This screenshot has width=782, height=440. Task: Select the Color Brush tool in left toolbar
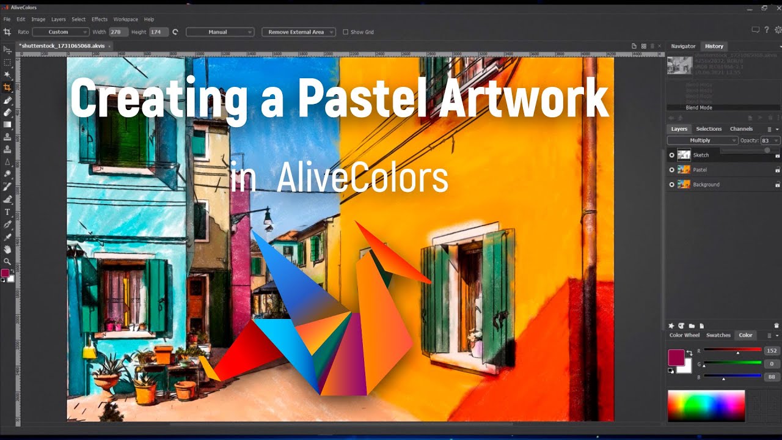click(x=7, y=100)
